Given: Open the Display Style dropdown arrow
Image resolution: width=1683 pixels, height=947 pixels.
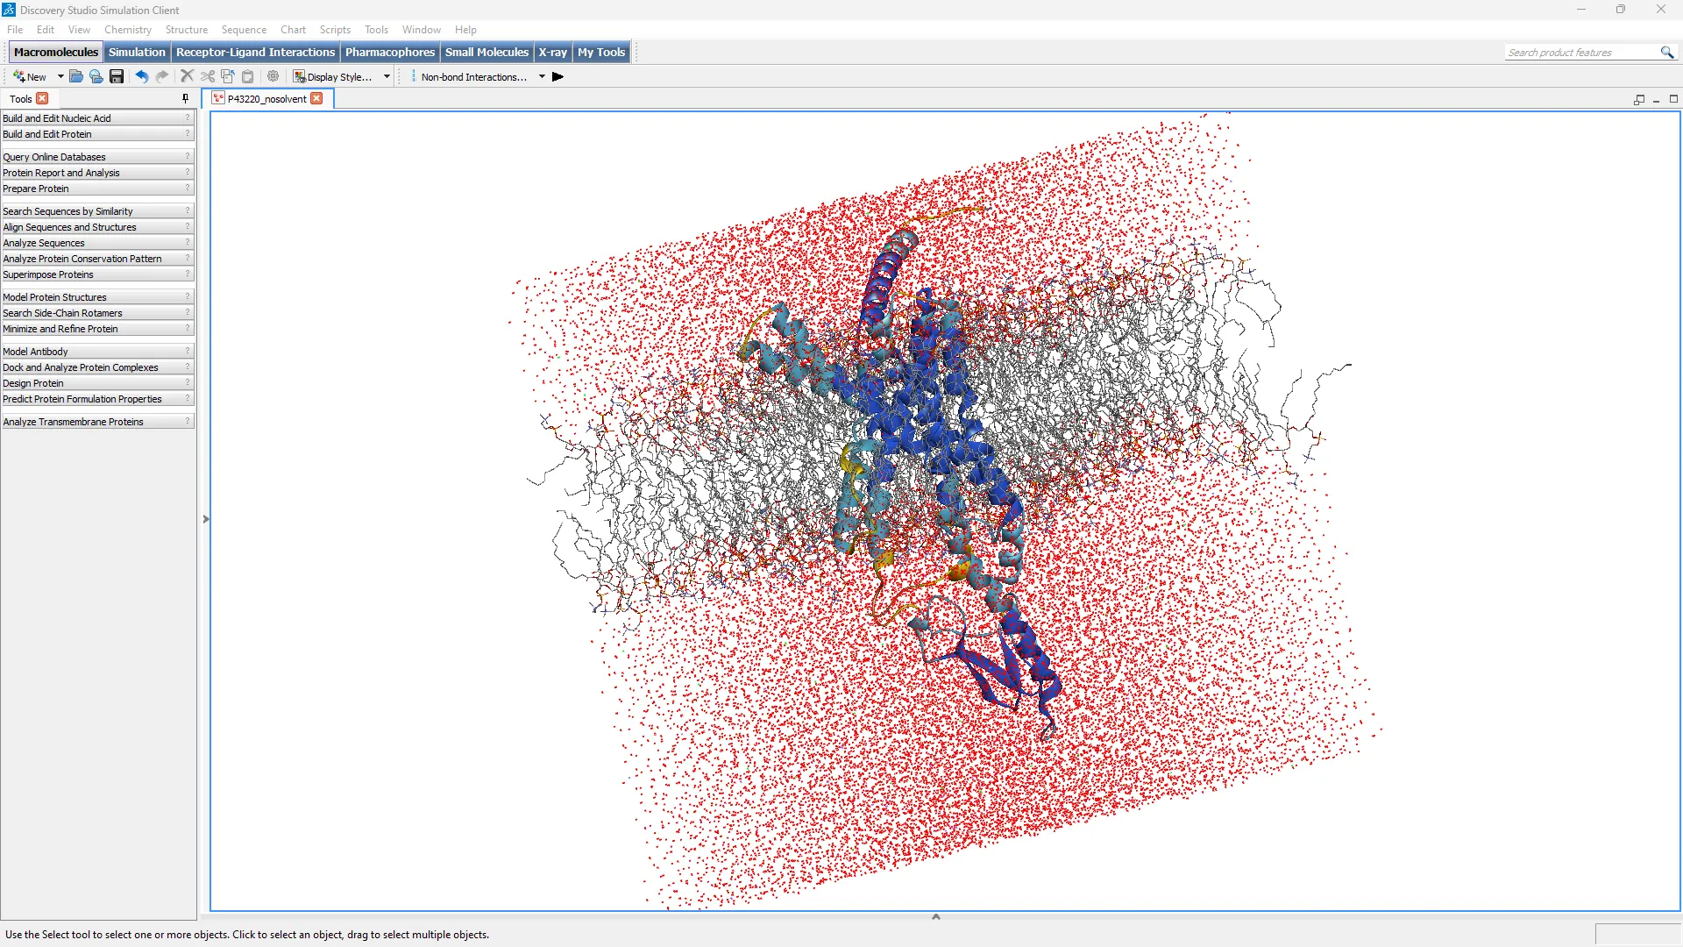Looking at the screenshot, I should [x=387, y=77].
